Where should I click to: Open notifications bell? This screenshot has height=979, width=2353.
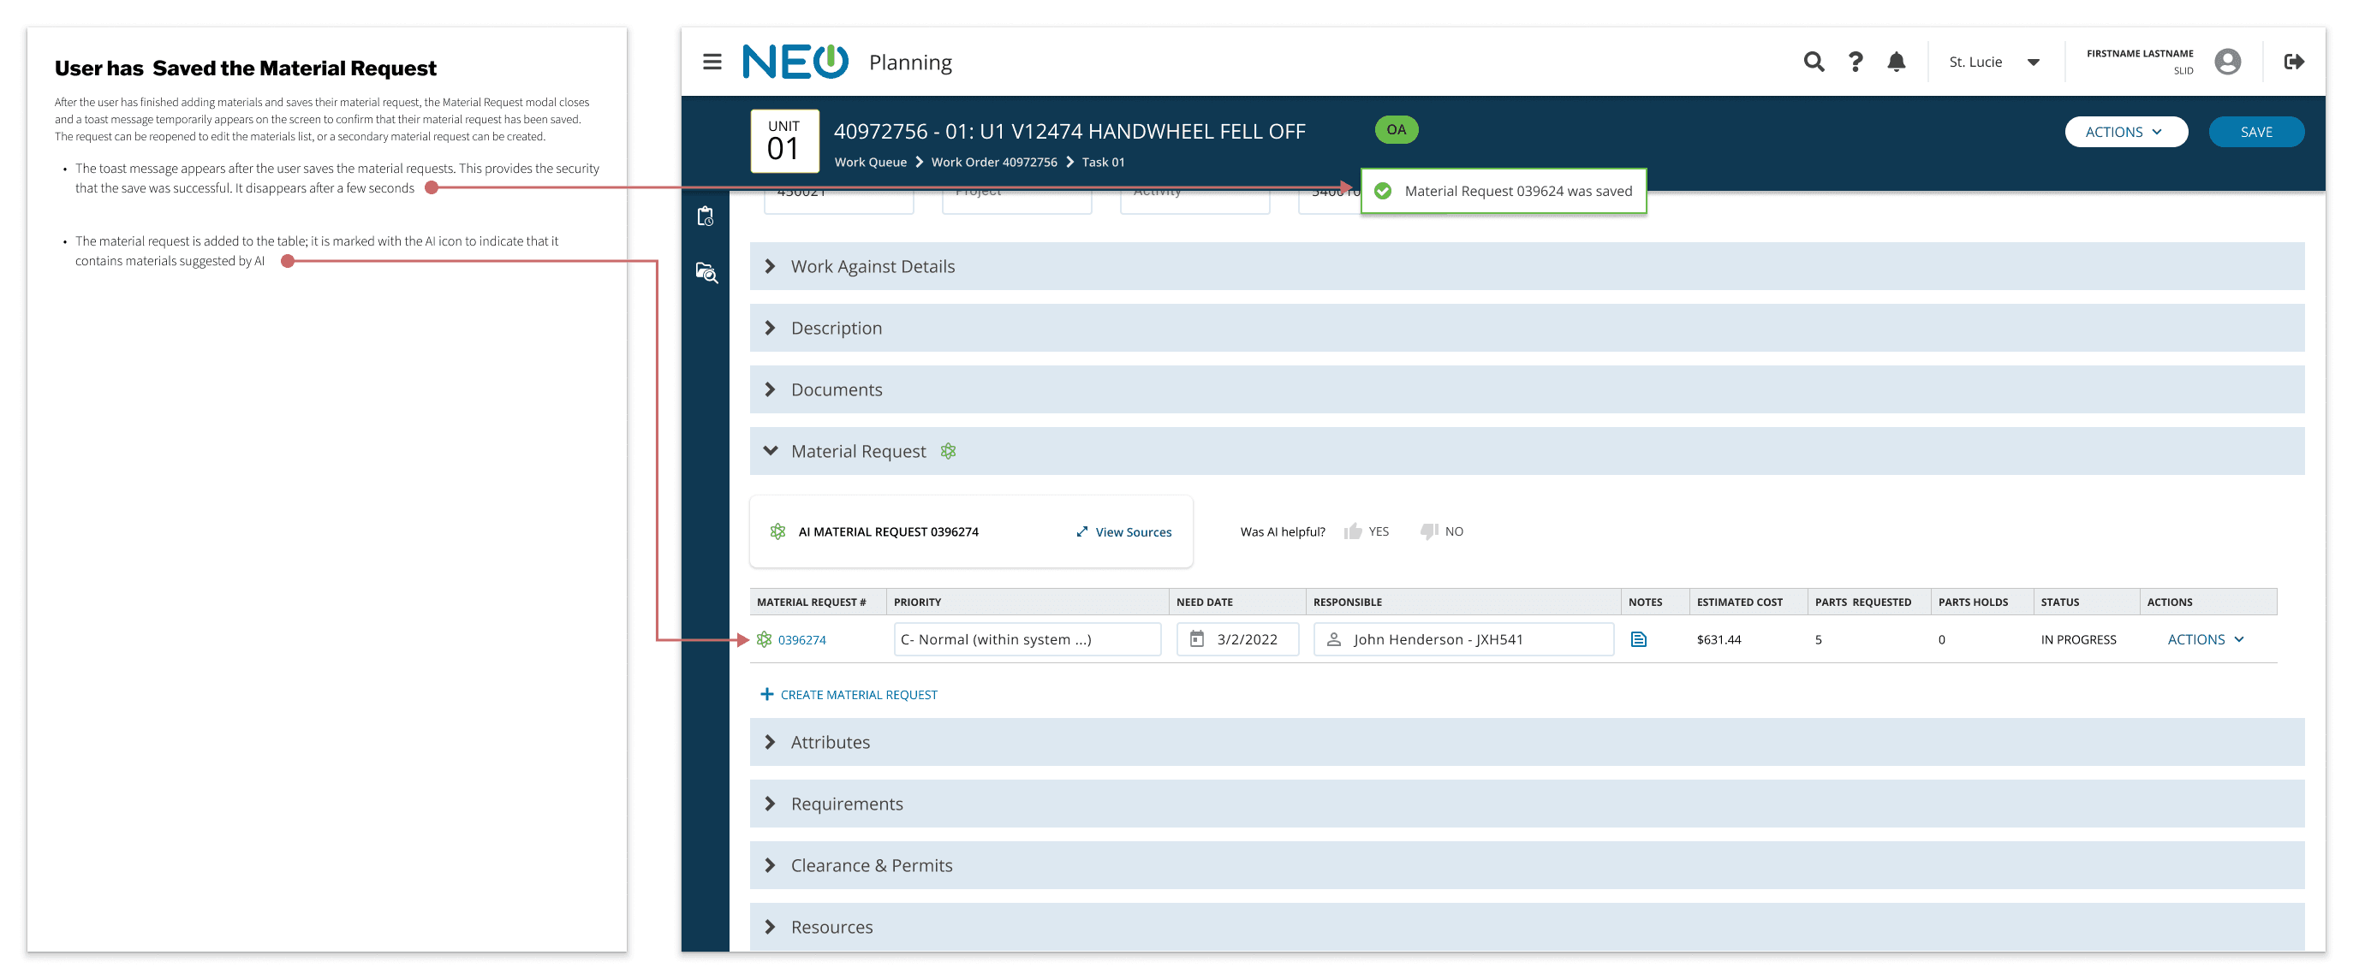(x=1896, y=62)
